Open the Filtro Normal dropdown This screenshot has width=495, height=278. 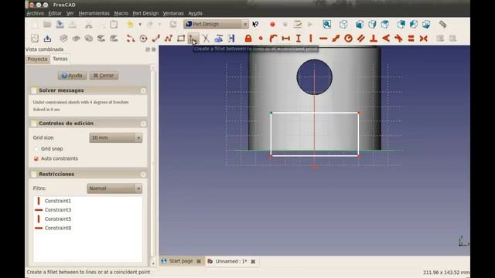pos(114,188)
